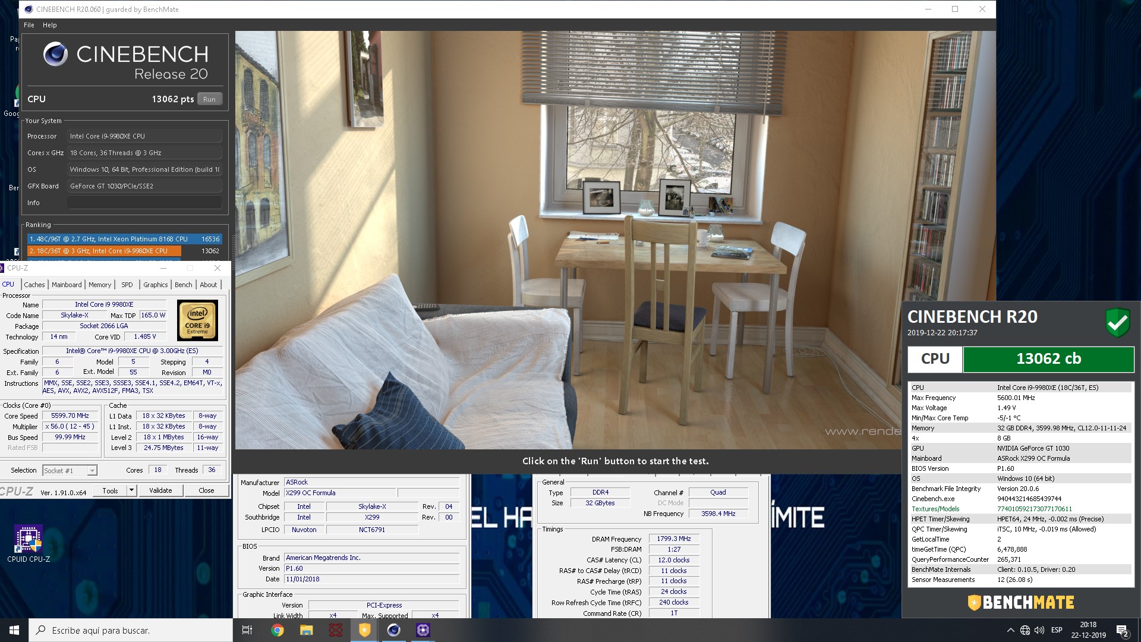Close the CPU-Z window with the X
The width and height of the screenshot is (1141, 642).
click(x=218, y=268)
